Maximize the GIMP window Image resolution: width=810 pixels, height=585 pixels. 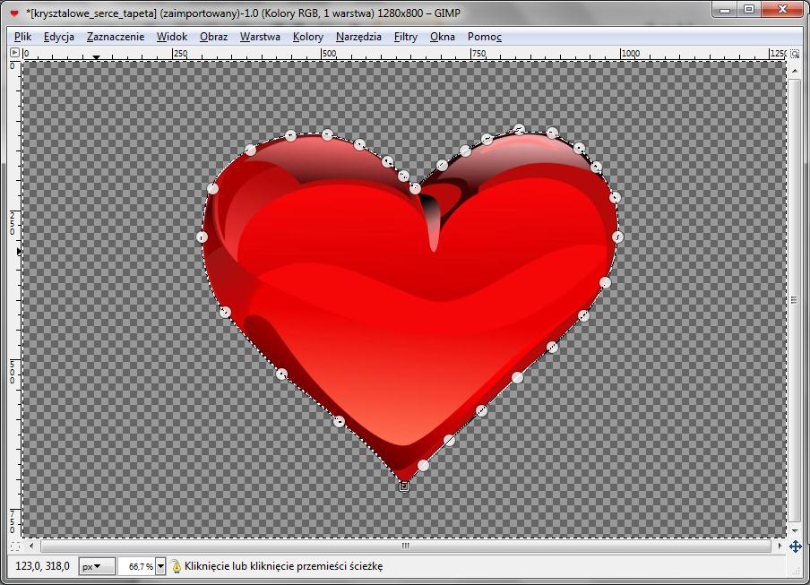(749, 10)
